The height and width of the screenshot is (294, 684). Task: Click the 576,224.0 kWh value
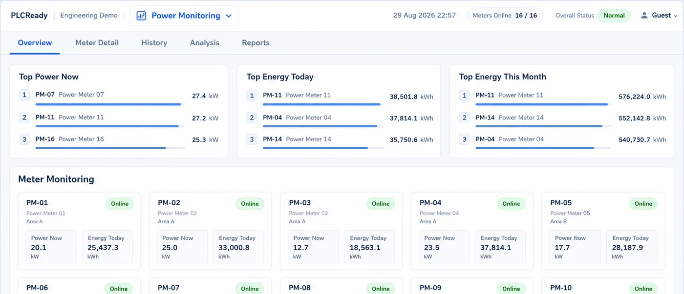(x=642, y=97)
